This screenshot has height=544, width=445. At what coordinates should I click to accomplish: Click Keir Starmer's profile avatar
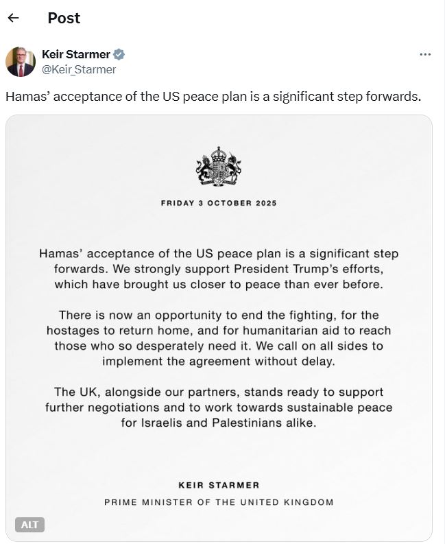pyautogui.click(x=21, y=62)
